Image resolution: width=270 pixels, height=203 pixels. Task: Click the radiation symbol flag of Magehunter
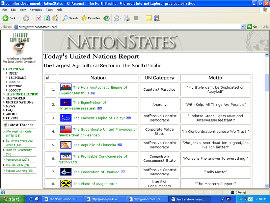point(66,184)
